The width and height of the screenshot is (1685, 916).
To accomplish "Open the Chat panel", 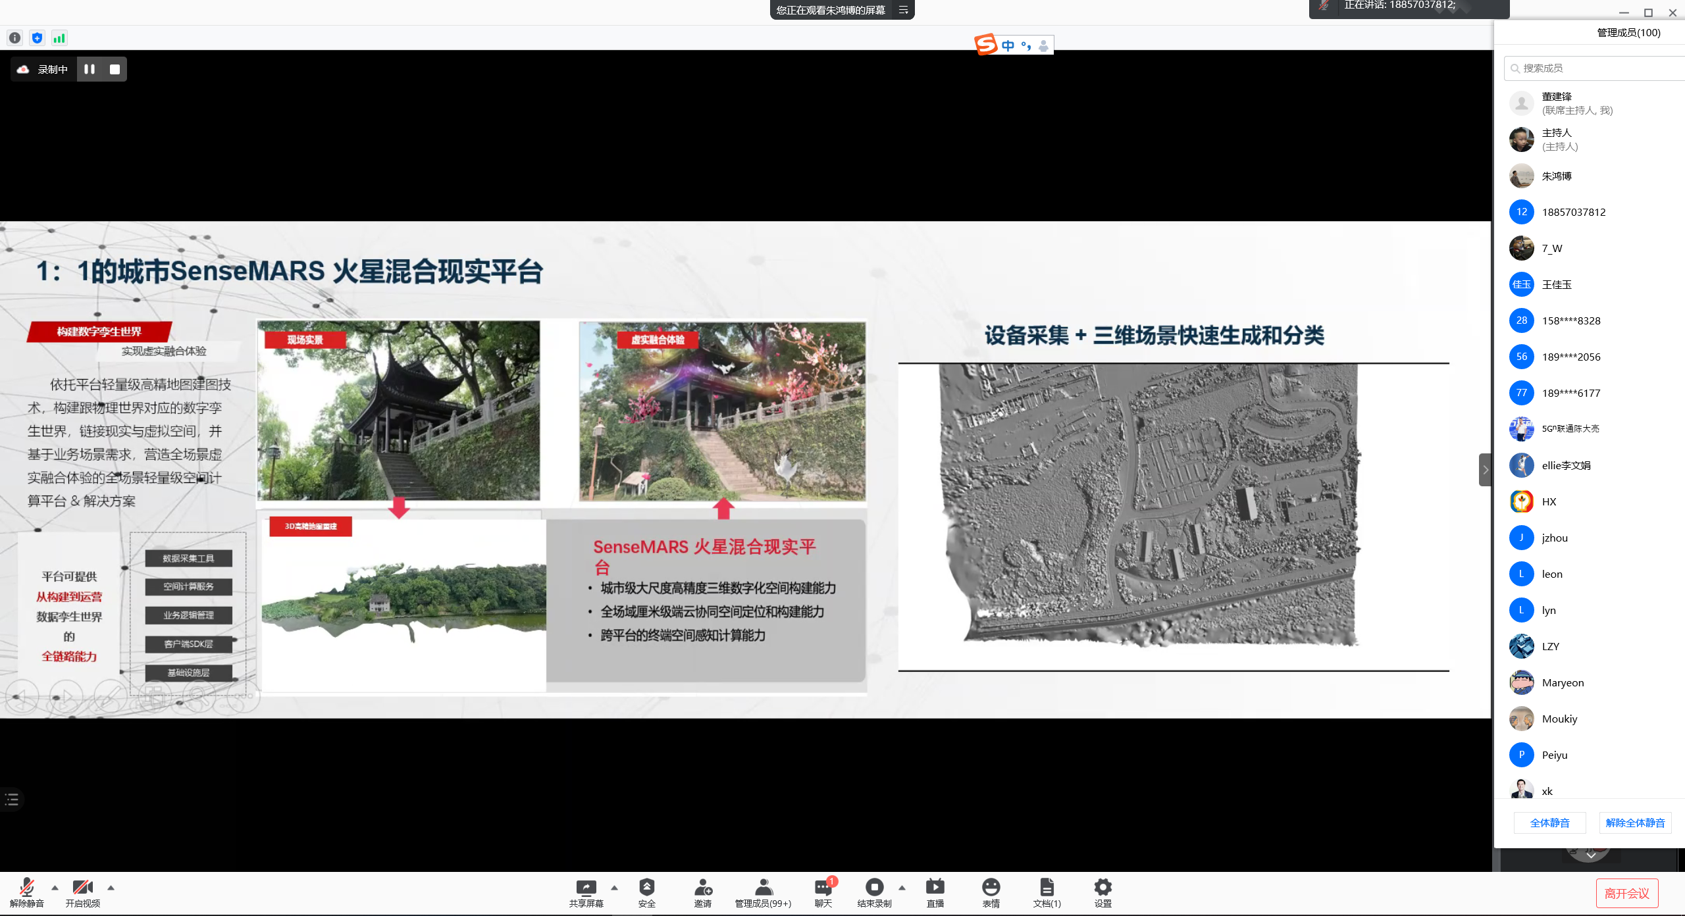I will [823, 892].
